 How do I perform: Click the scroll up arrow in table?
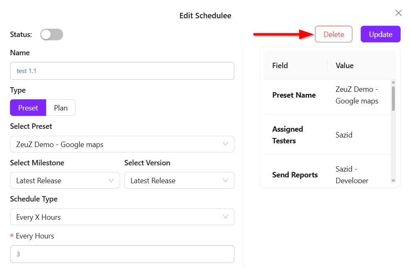tap(393, 82)
